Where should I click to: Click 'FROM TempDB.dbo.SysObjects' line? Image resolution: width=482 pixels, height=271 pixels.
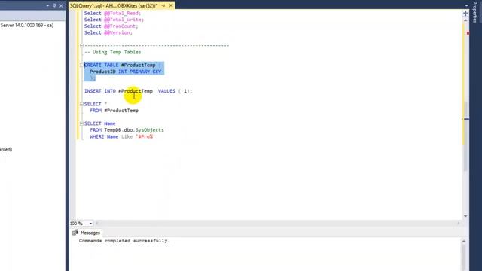click(127, 130)
